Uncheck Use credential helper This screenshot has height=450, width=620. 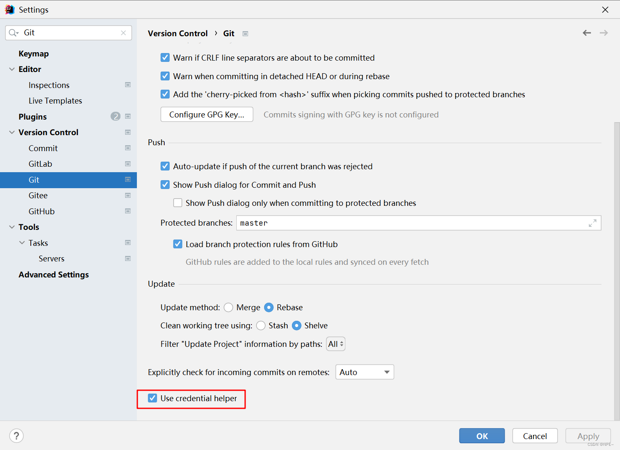(152, 398)
